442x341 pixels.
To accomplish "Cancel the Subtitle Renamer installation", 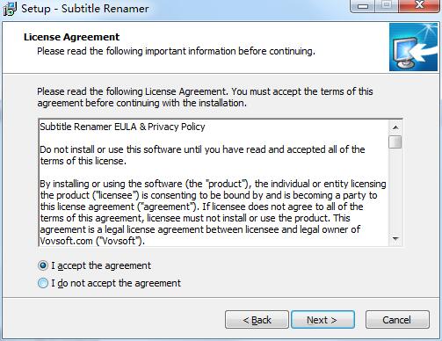I will 397,320.
